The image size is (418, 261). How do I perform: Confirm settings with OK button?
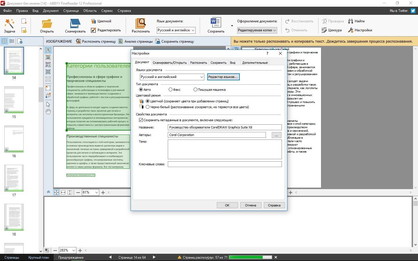coord(227,205)
